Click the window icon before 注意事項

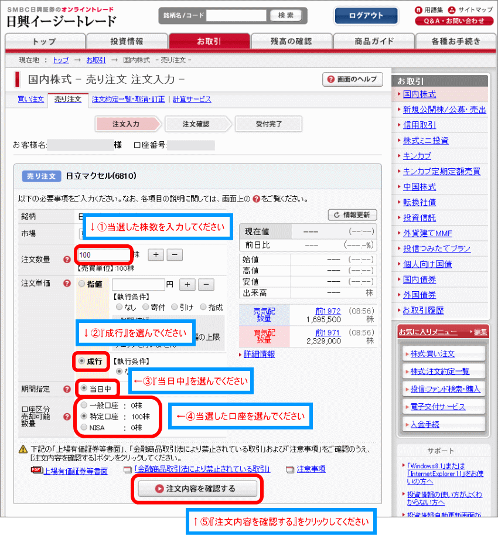coord(290,470)
